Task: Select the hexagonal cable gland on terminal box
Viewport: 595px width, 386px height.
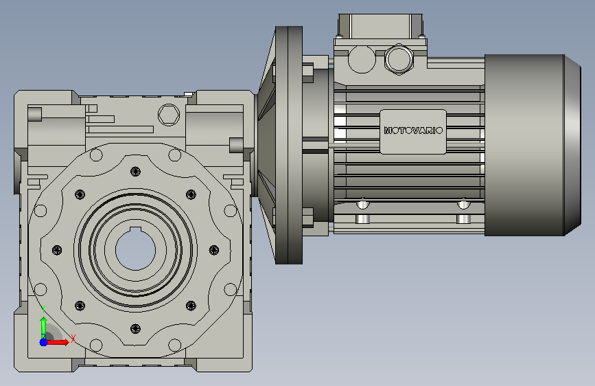Action: (399, 59)
